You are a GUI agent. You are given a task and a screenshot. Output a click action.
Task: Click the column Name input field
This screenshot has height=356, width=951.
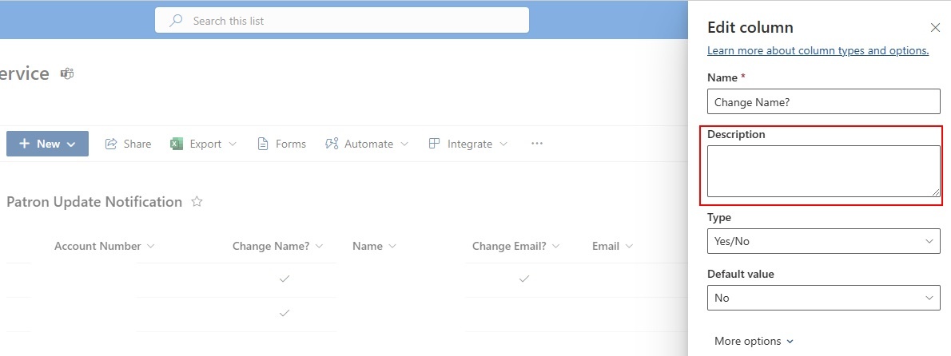pyautogui.click(x=824, y=101)
